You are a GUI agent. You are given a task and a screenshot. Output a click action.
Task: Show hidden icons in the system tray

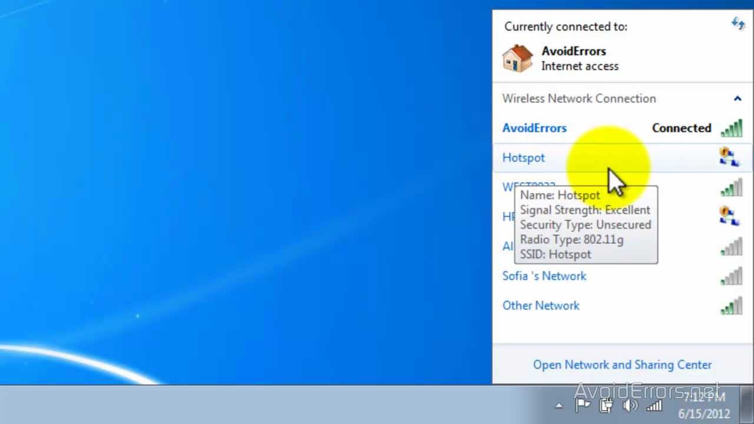559,406
